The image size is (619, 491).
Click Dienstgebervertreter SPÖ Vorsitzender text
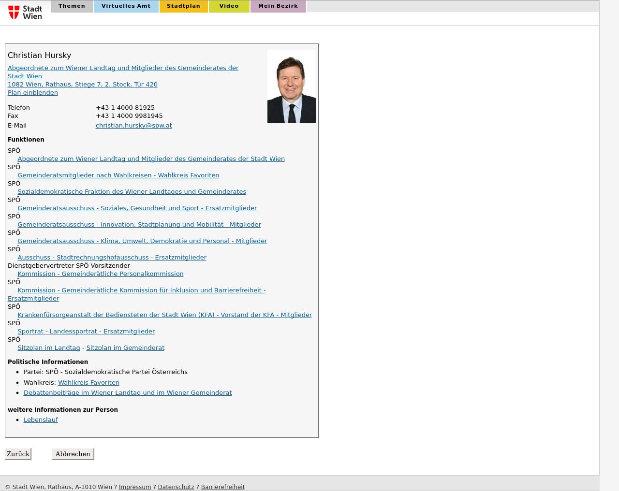[69, 265]
